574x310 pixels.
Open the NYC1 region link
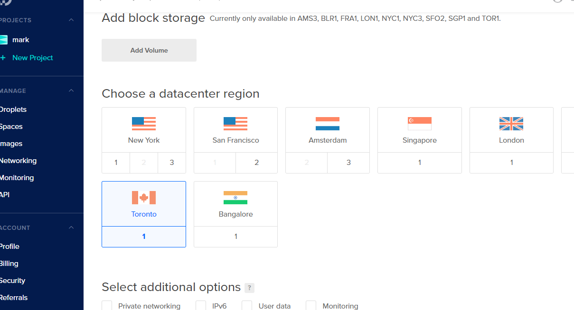[x=390, y=18]
